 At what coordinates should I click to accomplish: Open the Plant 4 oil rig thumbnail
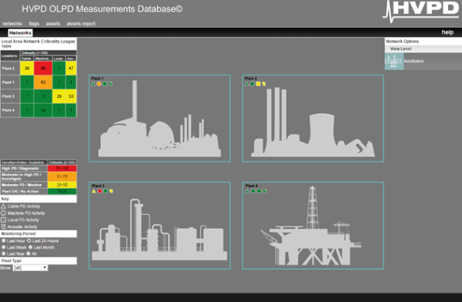pyautogui.click(x=313, y=226)
